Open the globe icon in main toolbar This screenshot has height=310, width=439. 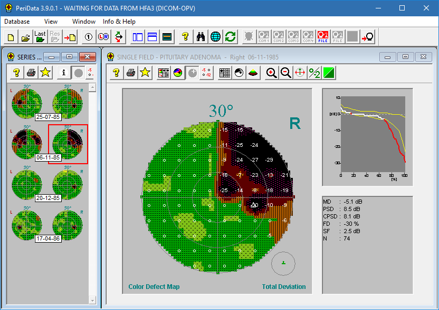[x=216, y=37]
